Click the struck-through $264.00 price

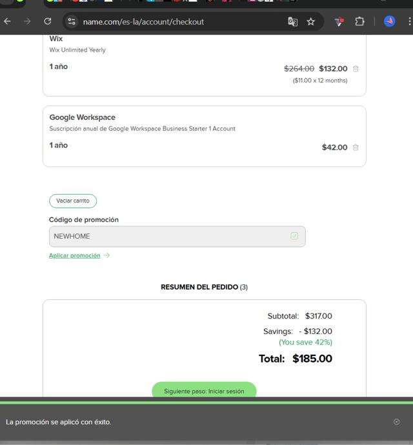point(299,68)
